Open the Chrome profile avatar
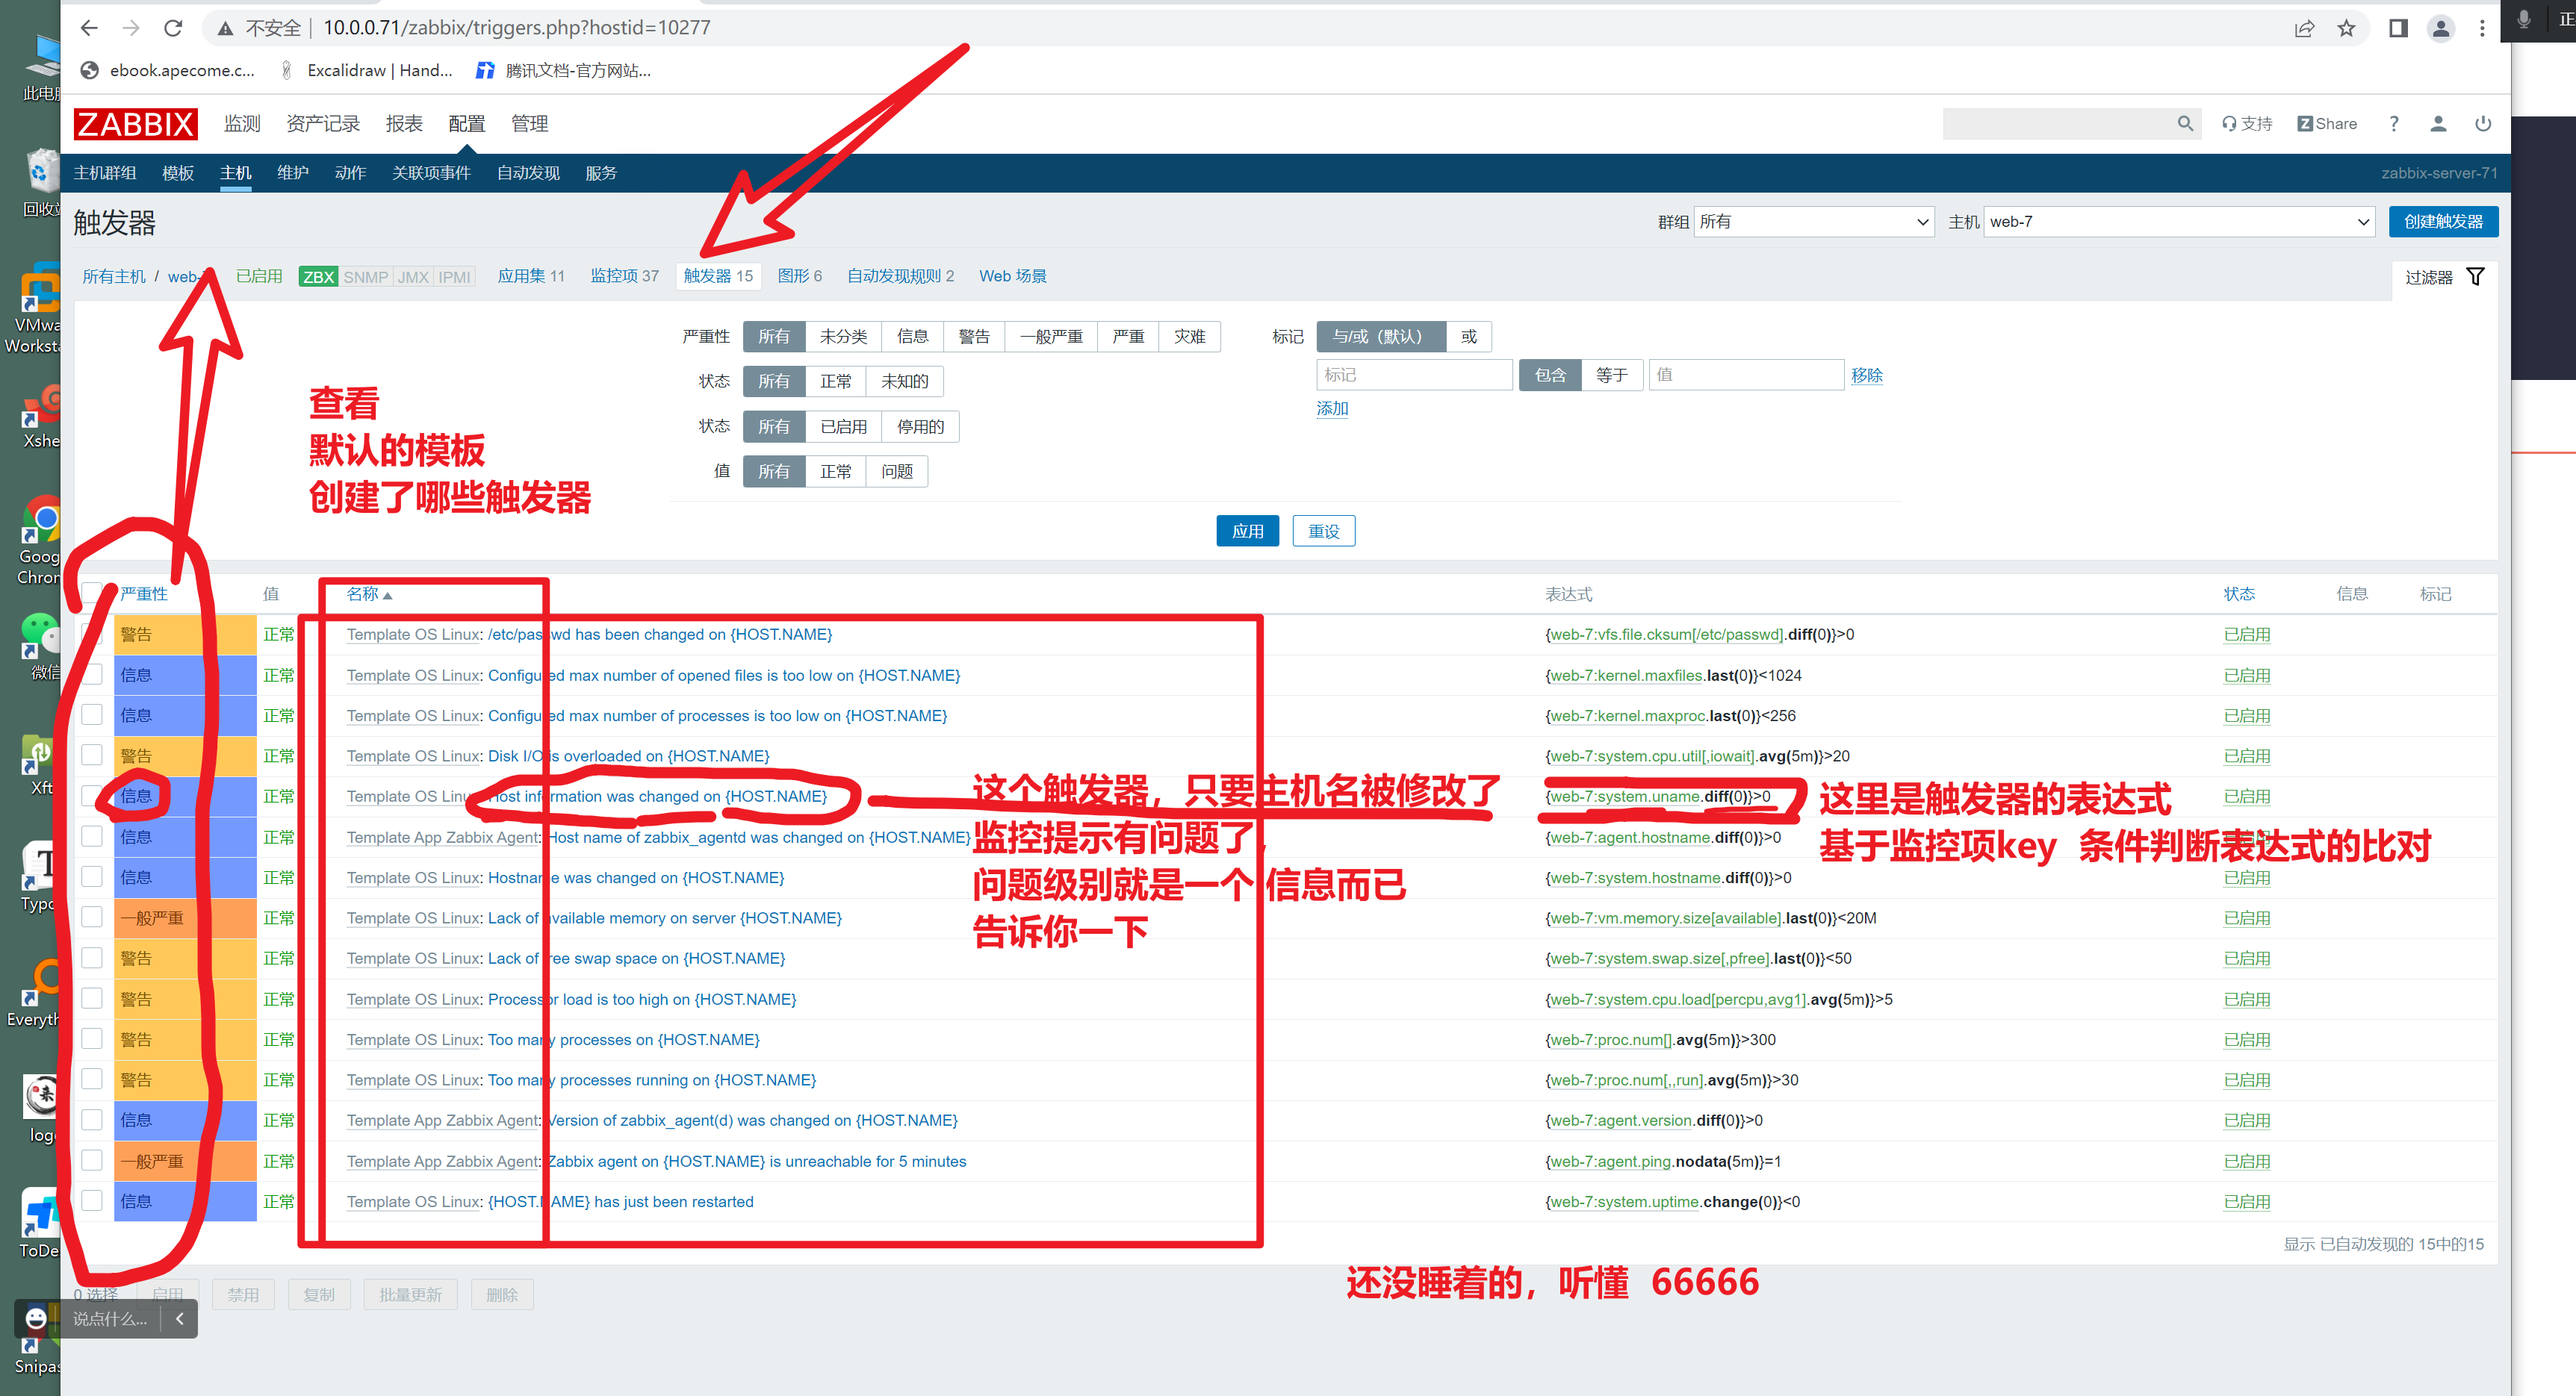Viewport: 2576px width, 1396px height. (x=2440, y=28)
